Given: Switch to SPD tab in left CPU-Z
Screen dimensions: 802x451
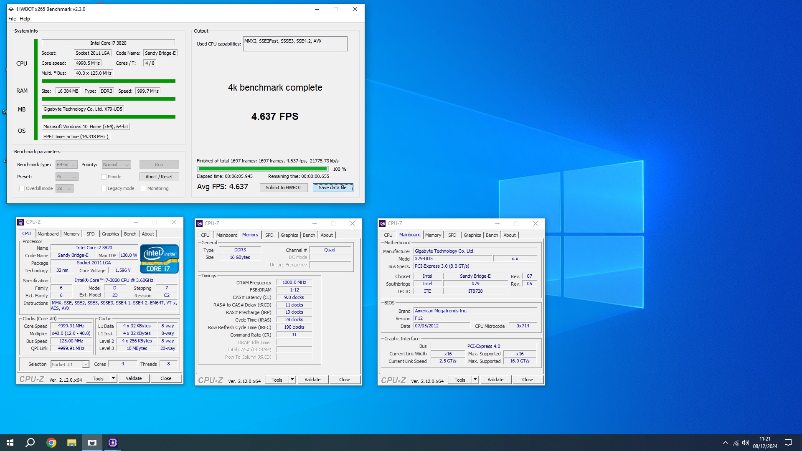Looking at the screenshot, I should [x=91, y=234].
